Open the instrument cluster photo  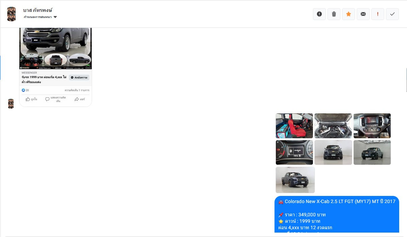[294, 152]
